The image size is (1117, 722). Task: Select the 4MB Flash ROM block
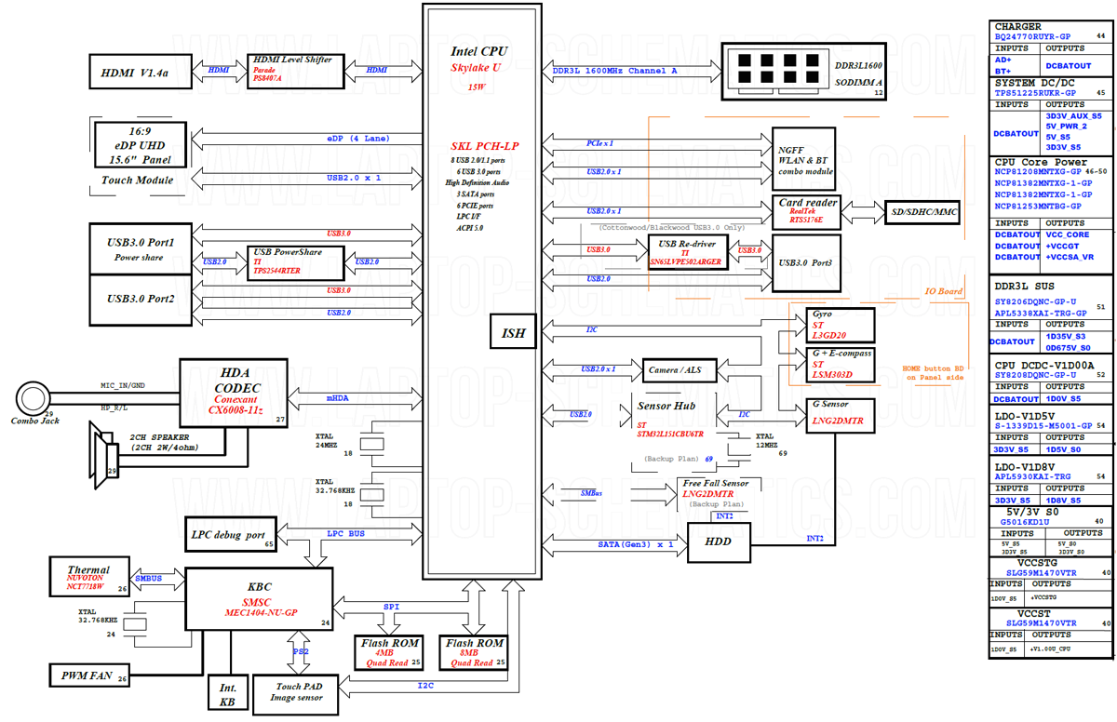[389, 653]
